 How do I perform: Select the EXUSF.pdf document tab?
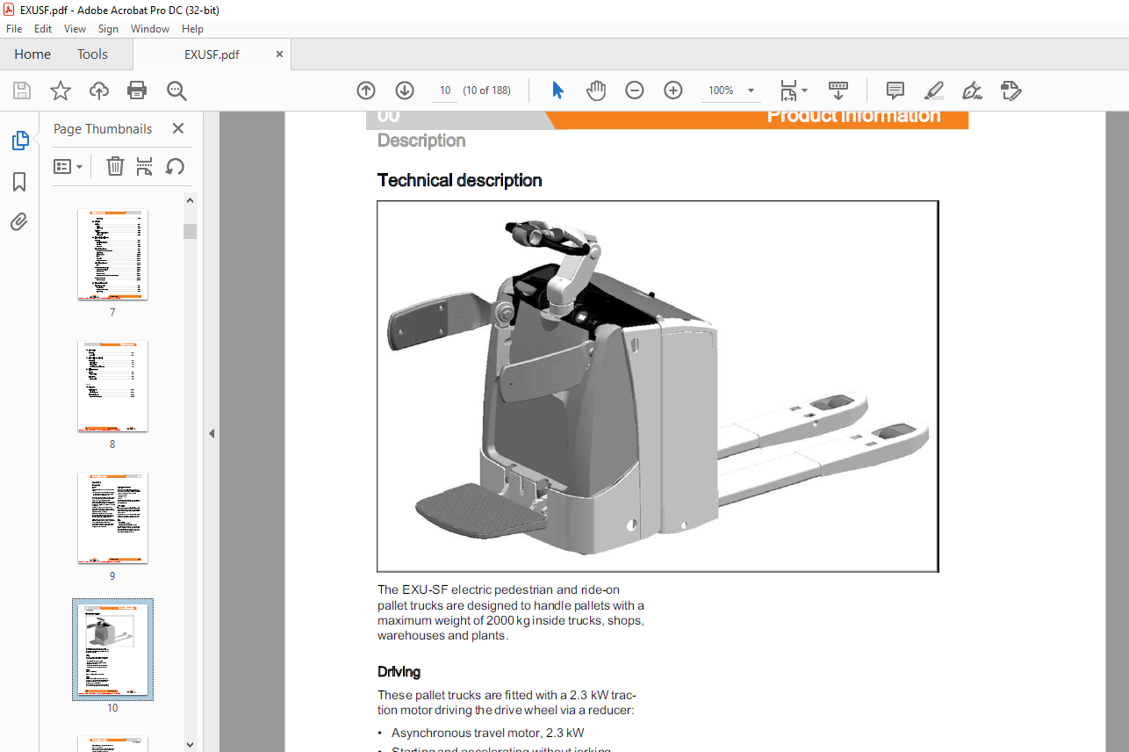(x=212, y=54)
